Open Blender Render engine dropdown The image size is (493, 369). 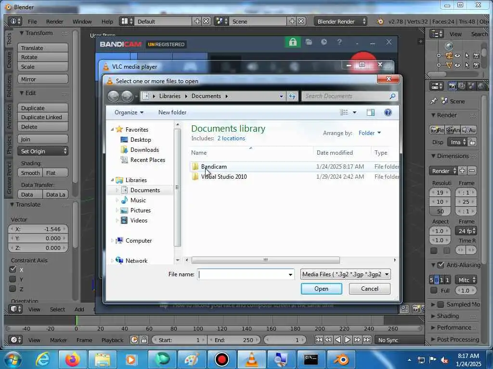pyautogui.click(x=341, y=21)
